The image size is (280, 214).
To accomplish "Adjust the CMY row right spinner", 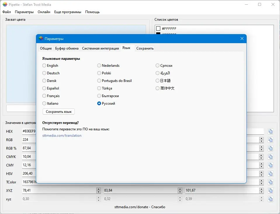I will [261, 165].
